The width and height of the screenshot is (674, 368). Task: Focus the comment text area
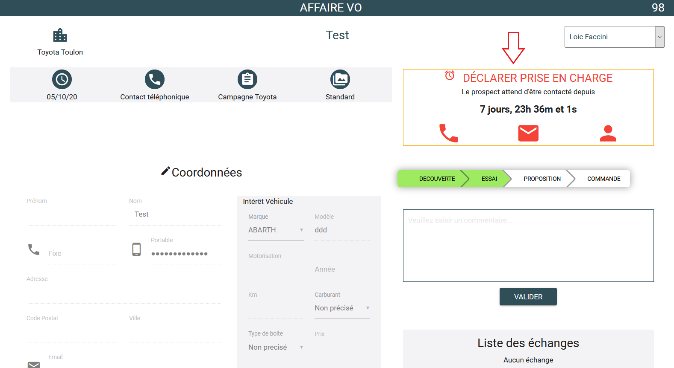coord(528,246)
